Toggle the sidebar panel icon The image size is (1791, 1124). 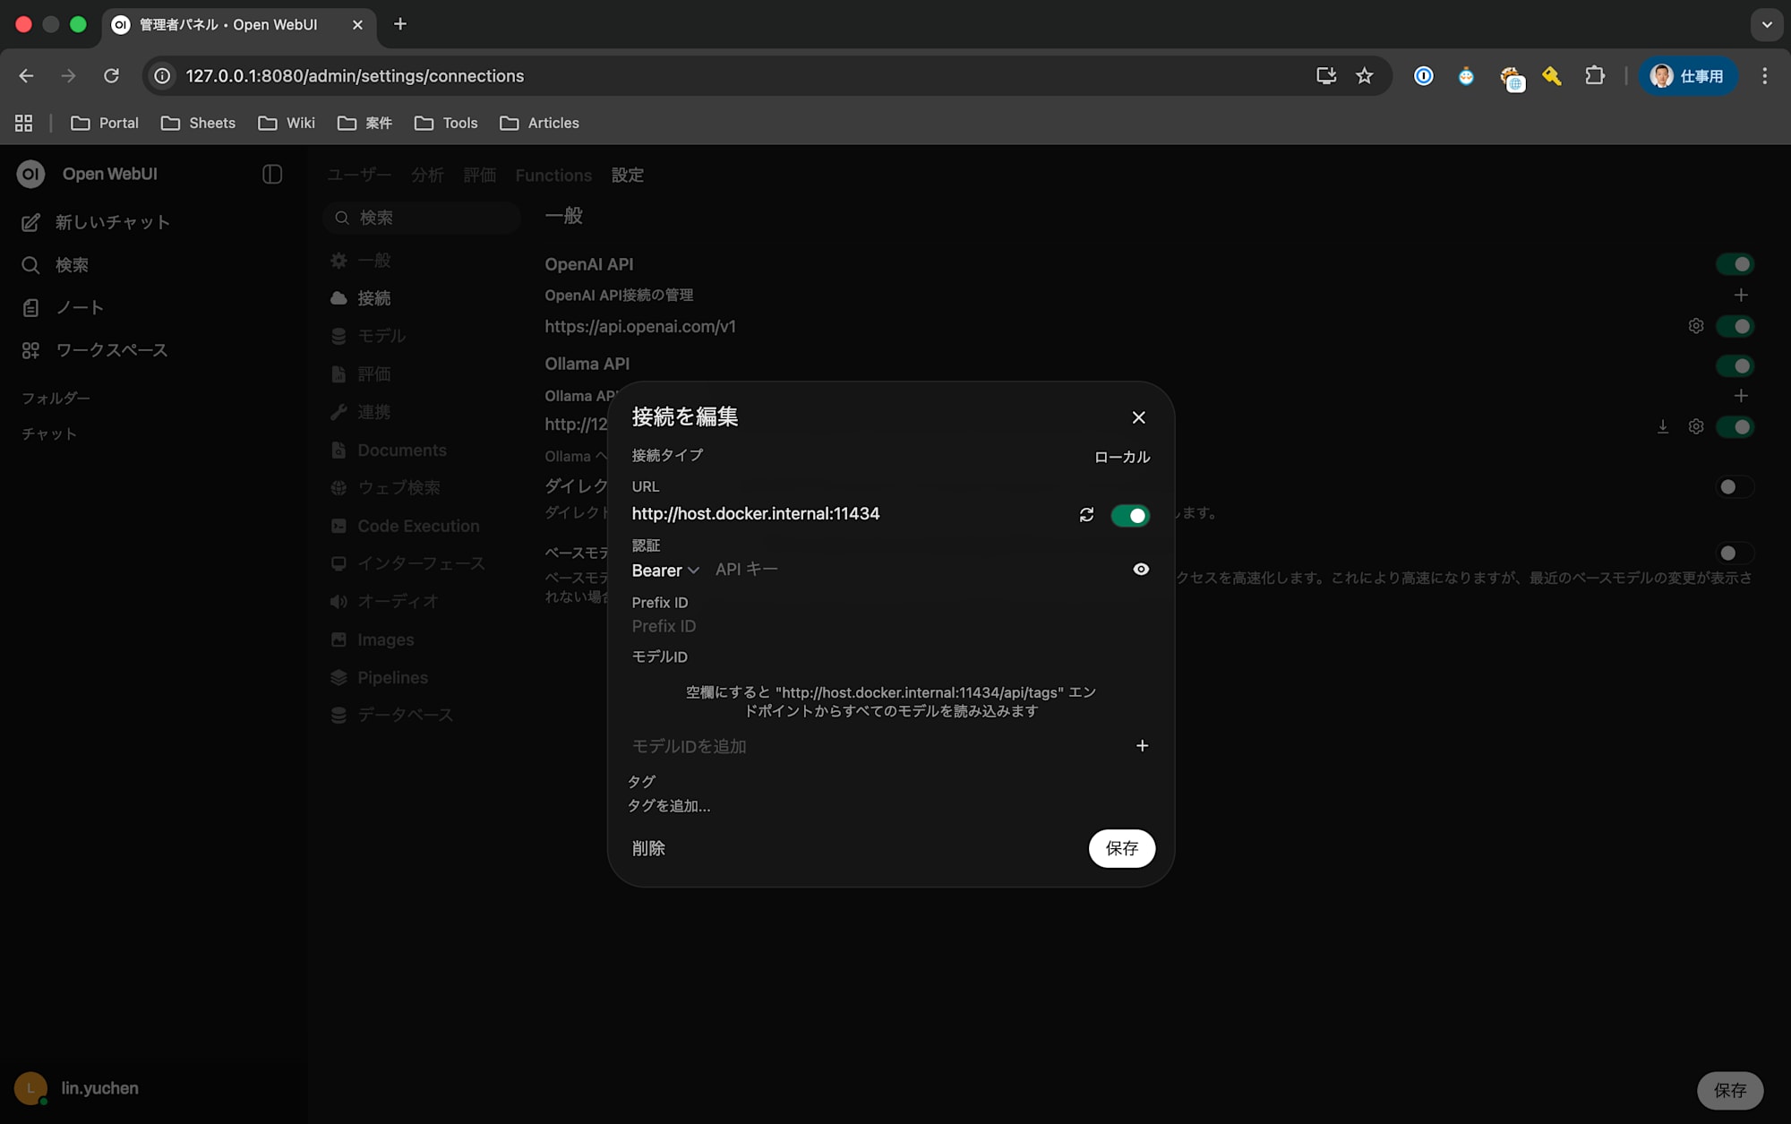[x=272, y=175]
